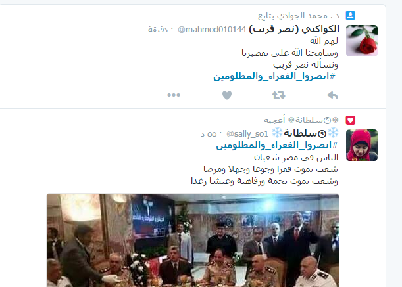402x287 pixels.
Task: Open the hashtag link in the first tweet
Action: (x=274, y=76)
